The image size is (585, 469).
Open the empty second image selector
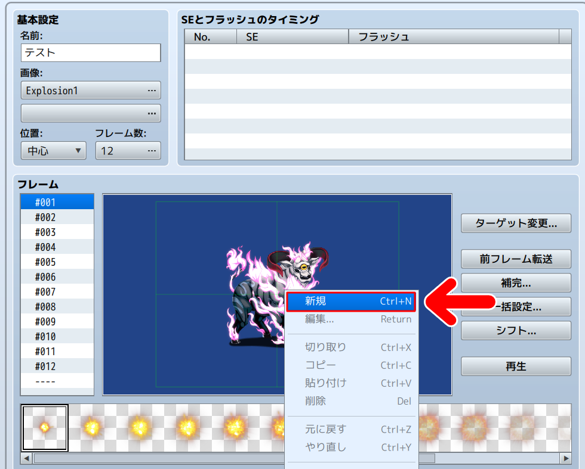pos(91,113)
